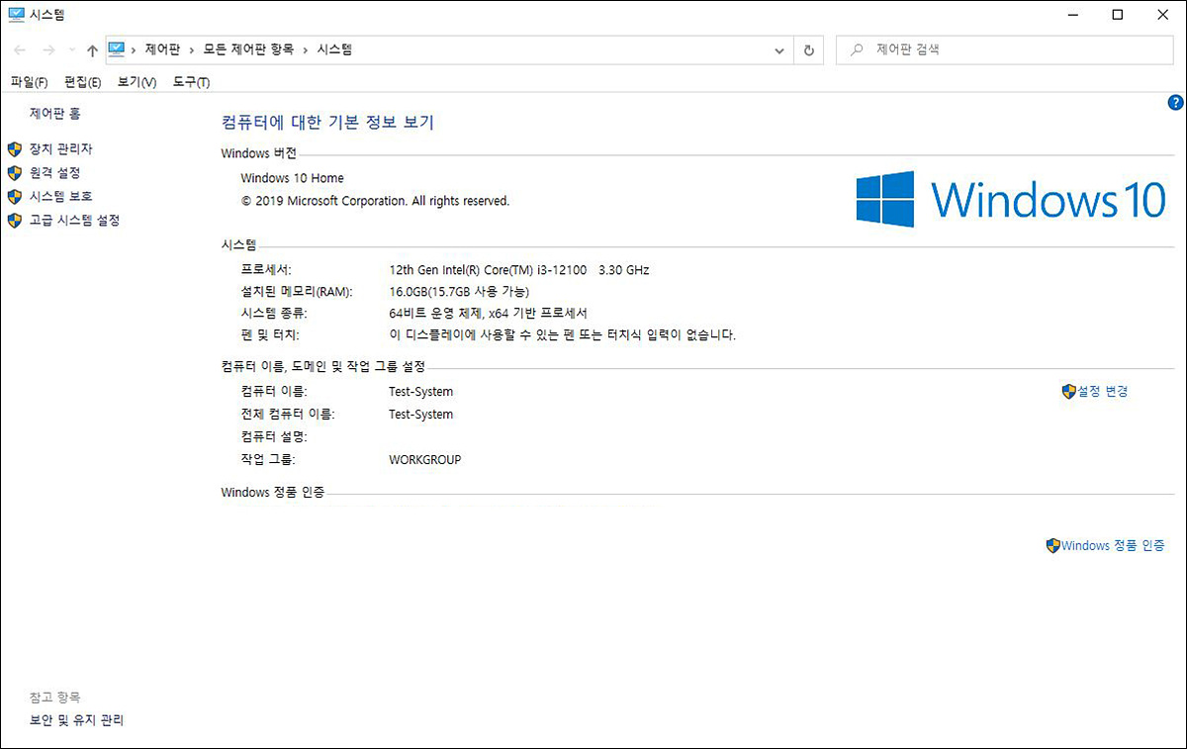Image resolution: width=1187 pixels, height=749 pixels.
Task: Click Test-System next to 전체 컴퓨터 이름
Action: (420, 415)
